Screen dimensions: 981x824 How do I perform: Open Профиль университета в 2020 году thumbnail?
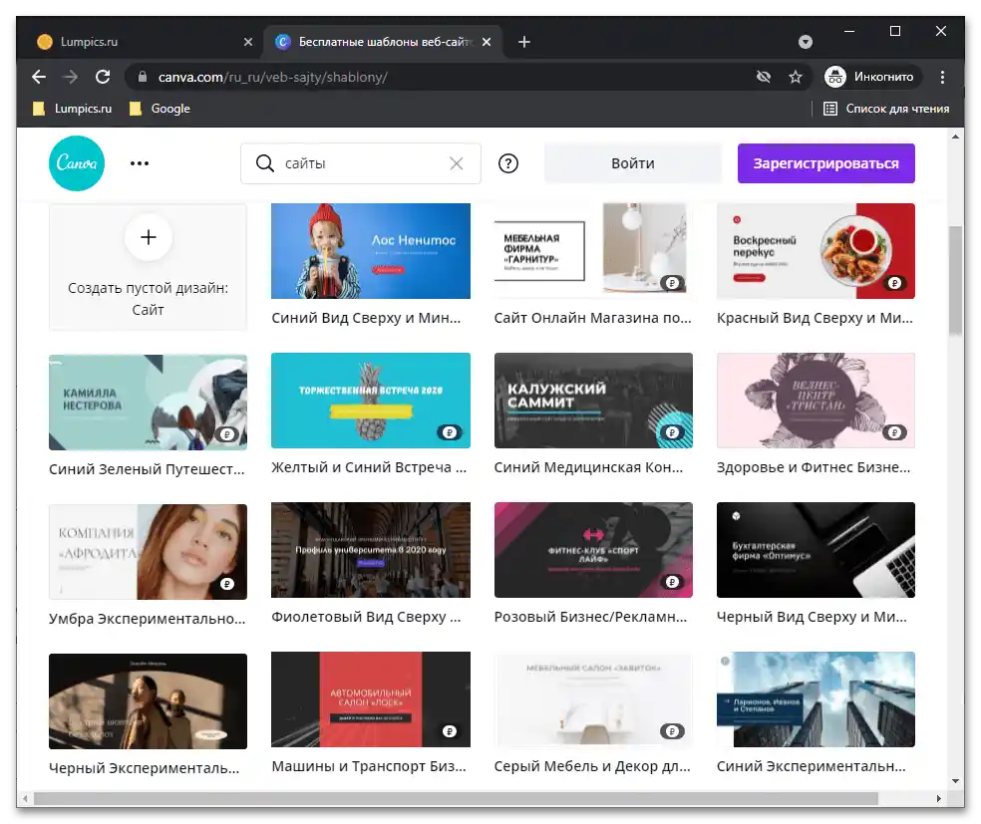[x=371, y=550]
